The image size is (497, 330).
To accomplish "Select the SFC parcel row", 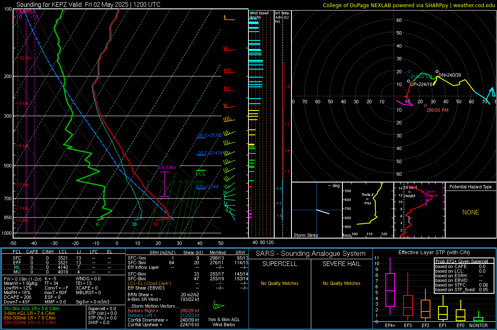I will [63, 258].
